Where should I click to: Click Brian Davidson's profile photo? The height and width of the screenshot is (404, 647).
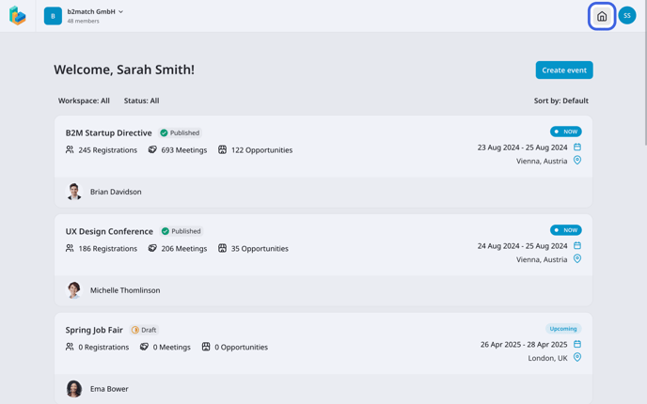point(74,192)
